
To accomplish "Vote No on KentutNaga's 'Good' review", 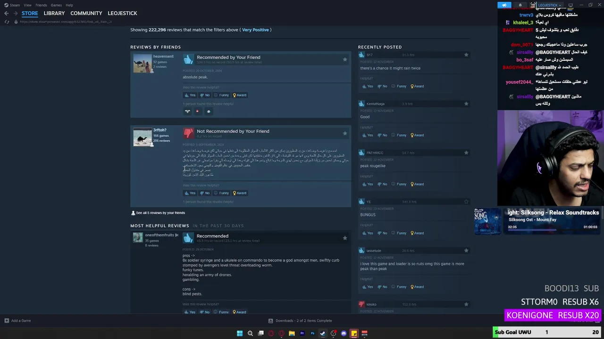I will 382,135.
